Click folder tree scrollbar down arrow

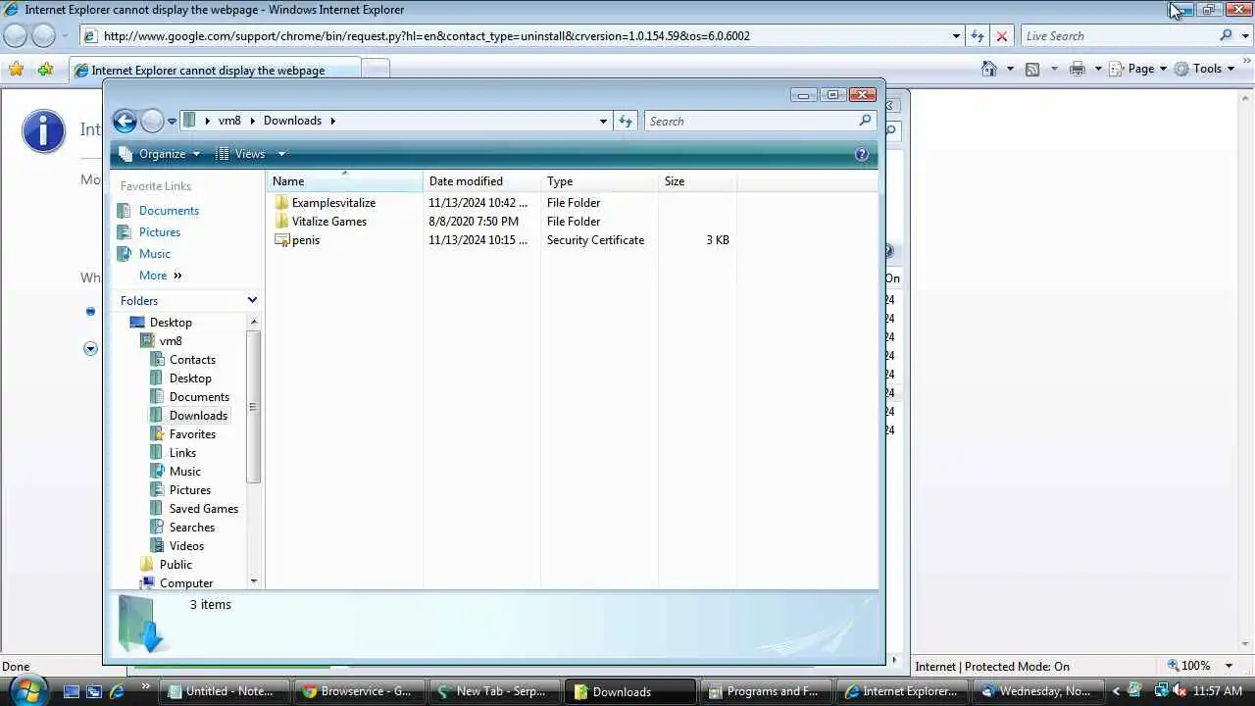254,581
